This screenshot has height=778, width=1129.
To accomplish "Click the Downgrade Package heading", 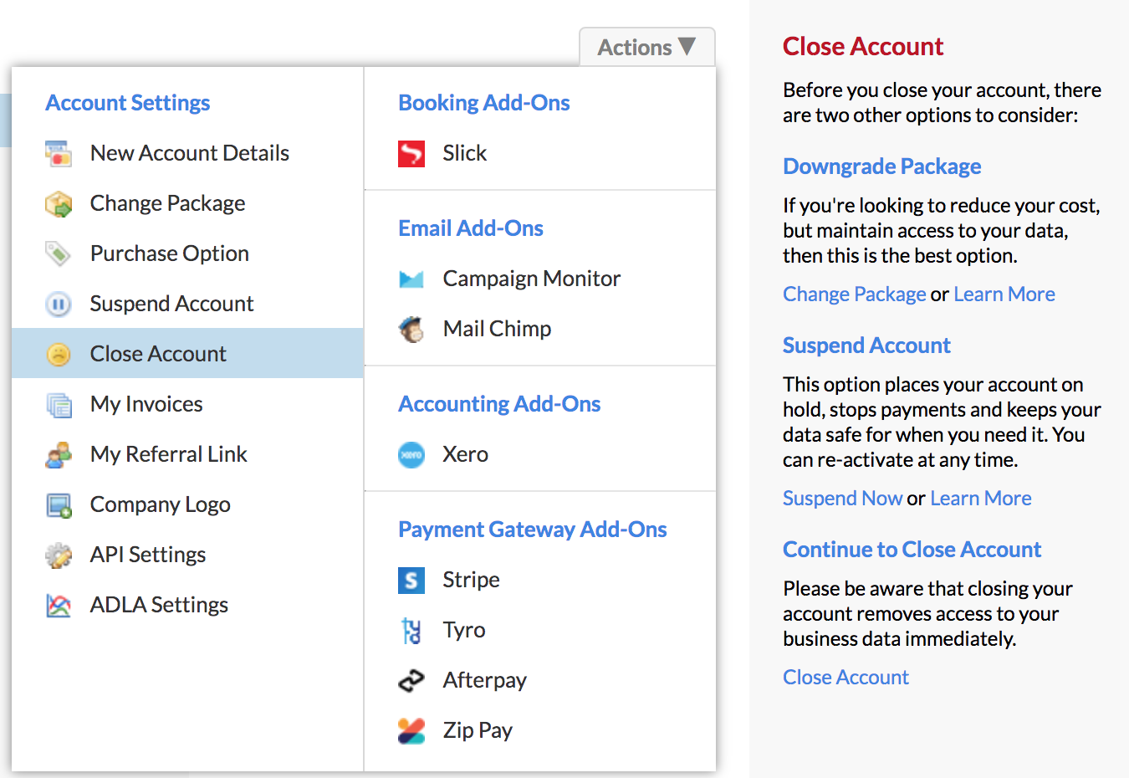I will pos(882,166).
